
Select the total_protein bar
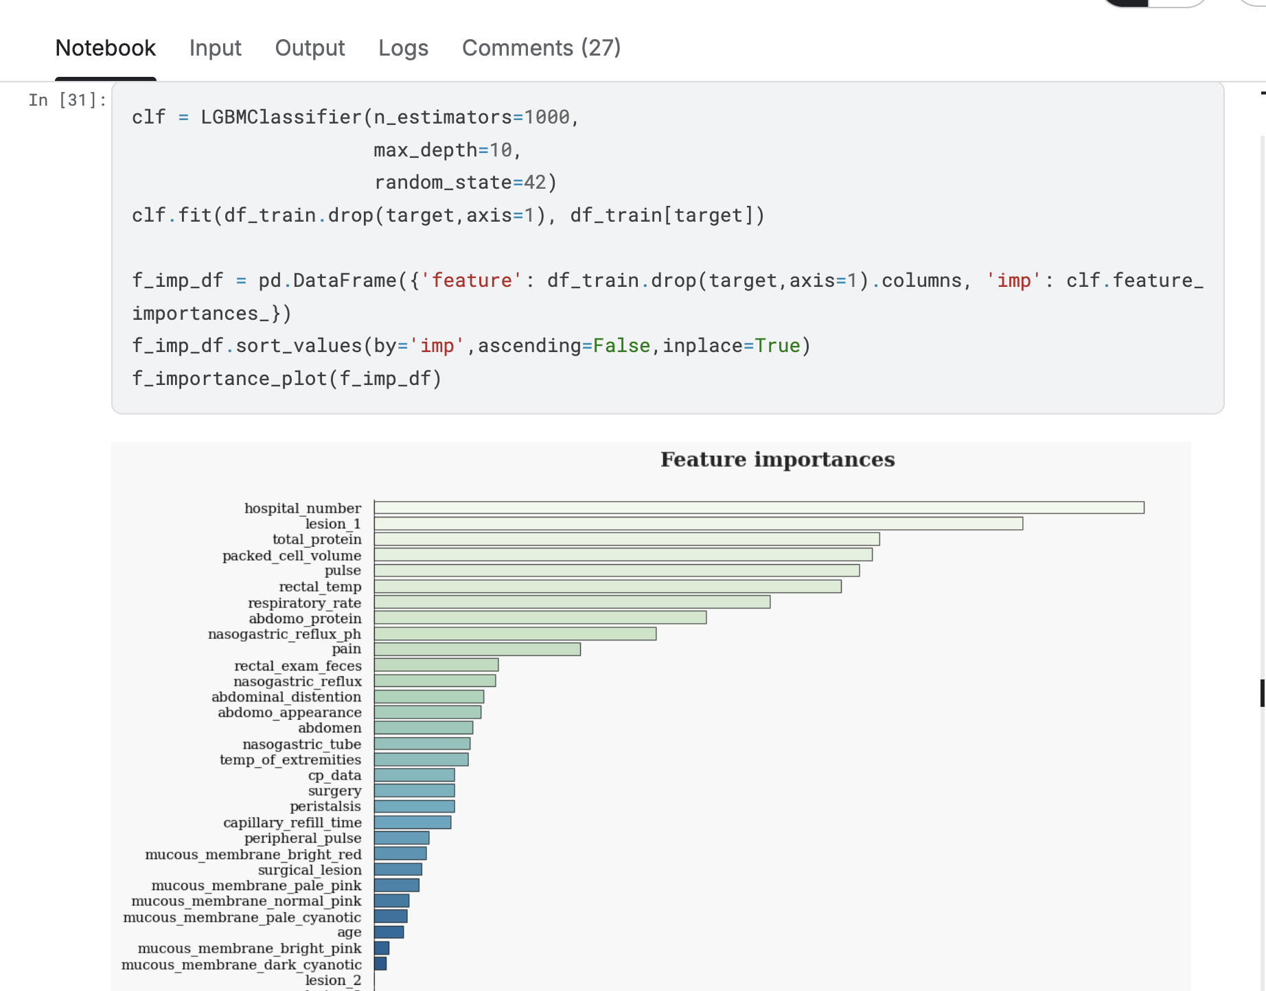pos(626,539)
